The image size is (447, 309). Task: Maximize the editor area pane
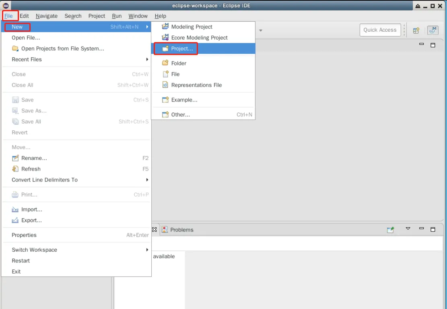(433, 45)
